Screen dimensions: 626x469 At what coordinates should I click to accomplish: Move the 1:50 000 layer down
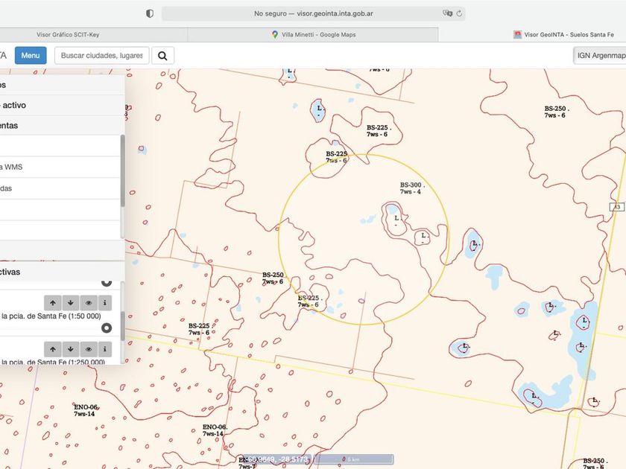(70, 303)
